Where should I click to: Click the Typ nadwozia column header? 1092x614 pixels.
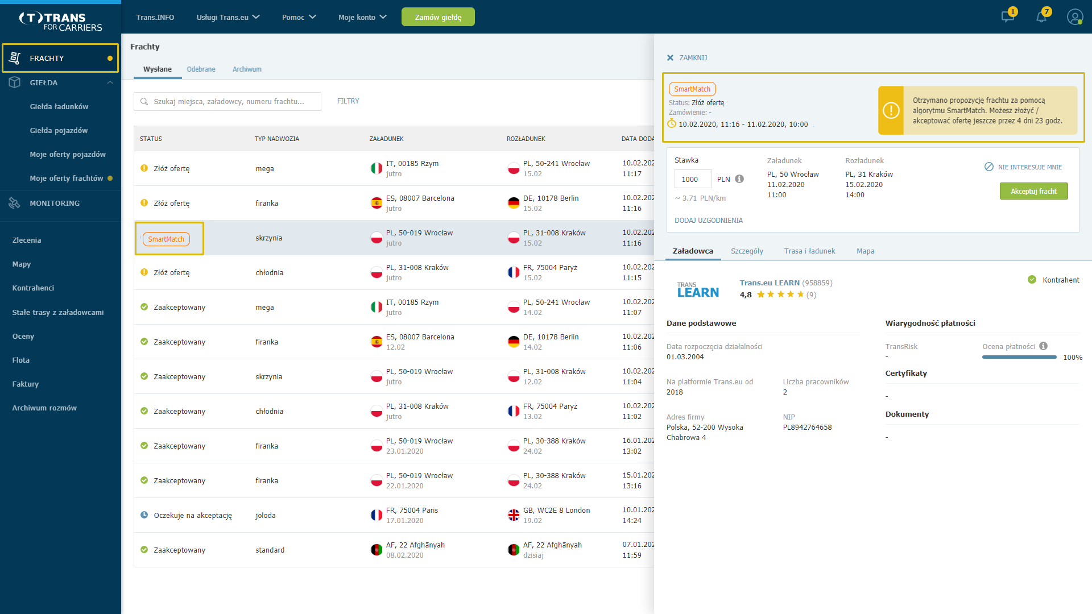pyautogui.click(x=276, y=139)
